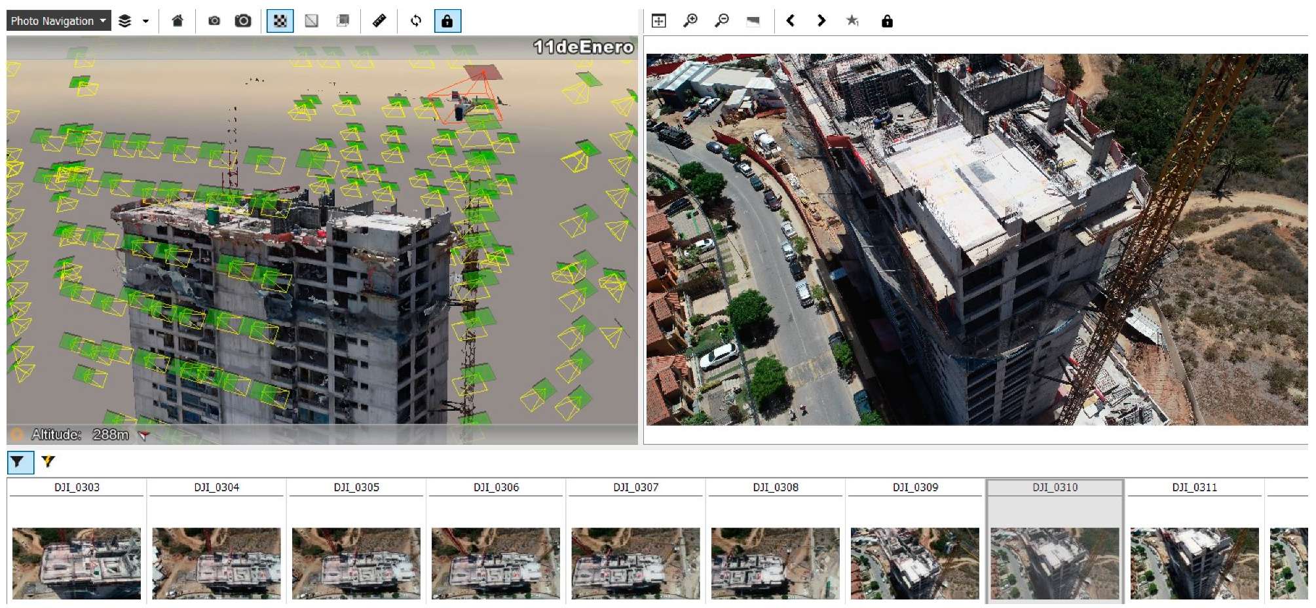Click the fit photo to window icon
Image resolution: width=1316 pixels, height=608 pixels.
click(659, 21)
